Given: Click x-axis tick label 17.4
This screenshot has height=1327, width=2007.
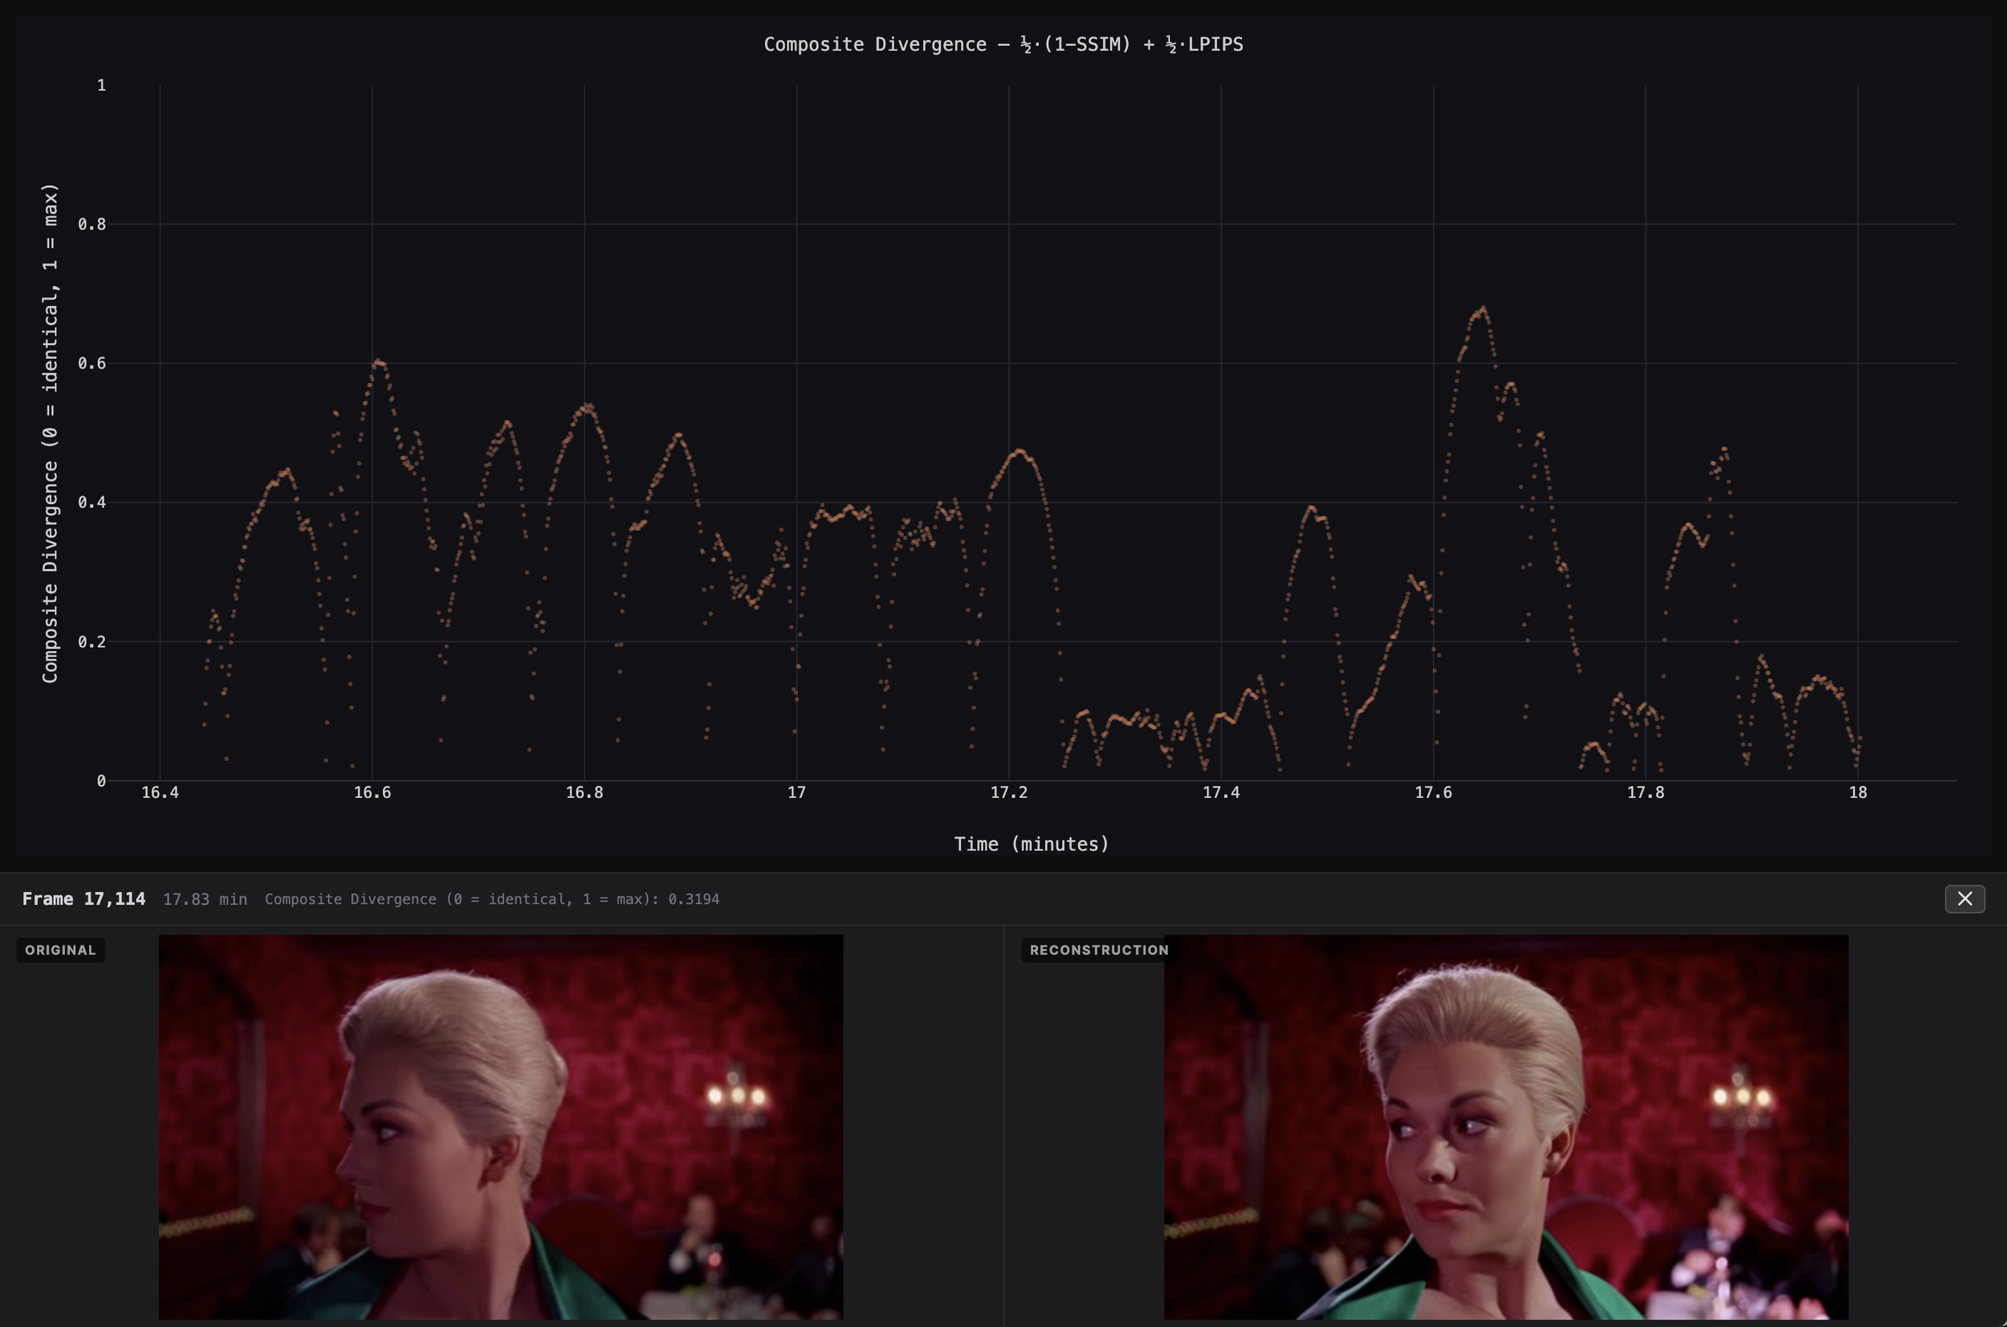Looking at the screenshot, I should point(1221,792).
